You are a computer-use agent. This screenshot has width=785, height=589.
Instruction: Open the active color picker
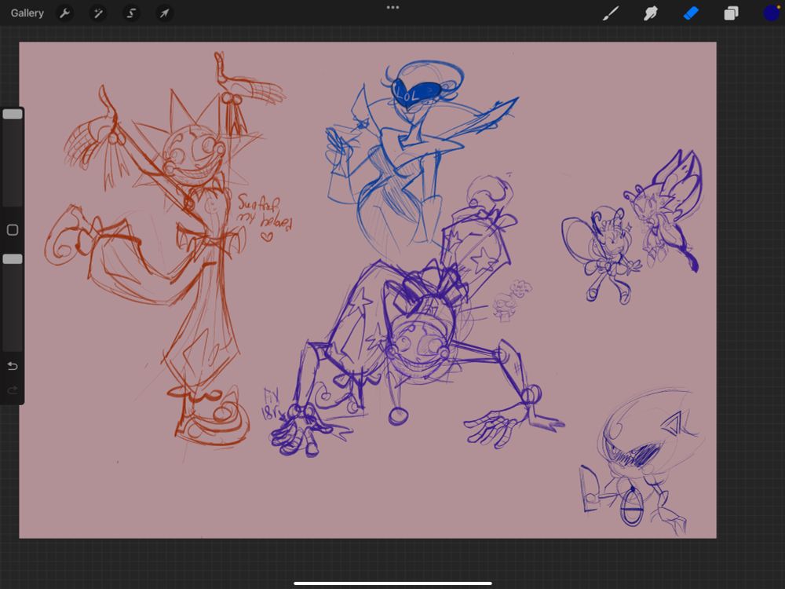pyautogui.click(x=772, y=13)
